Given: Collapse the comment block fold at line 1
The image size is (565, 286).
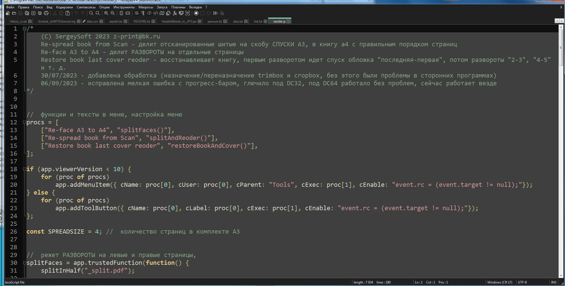Looking at the screenshot, I should click(x=24, y=29).
